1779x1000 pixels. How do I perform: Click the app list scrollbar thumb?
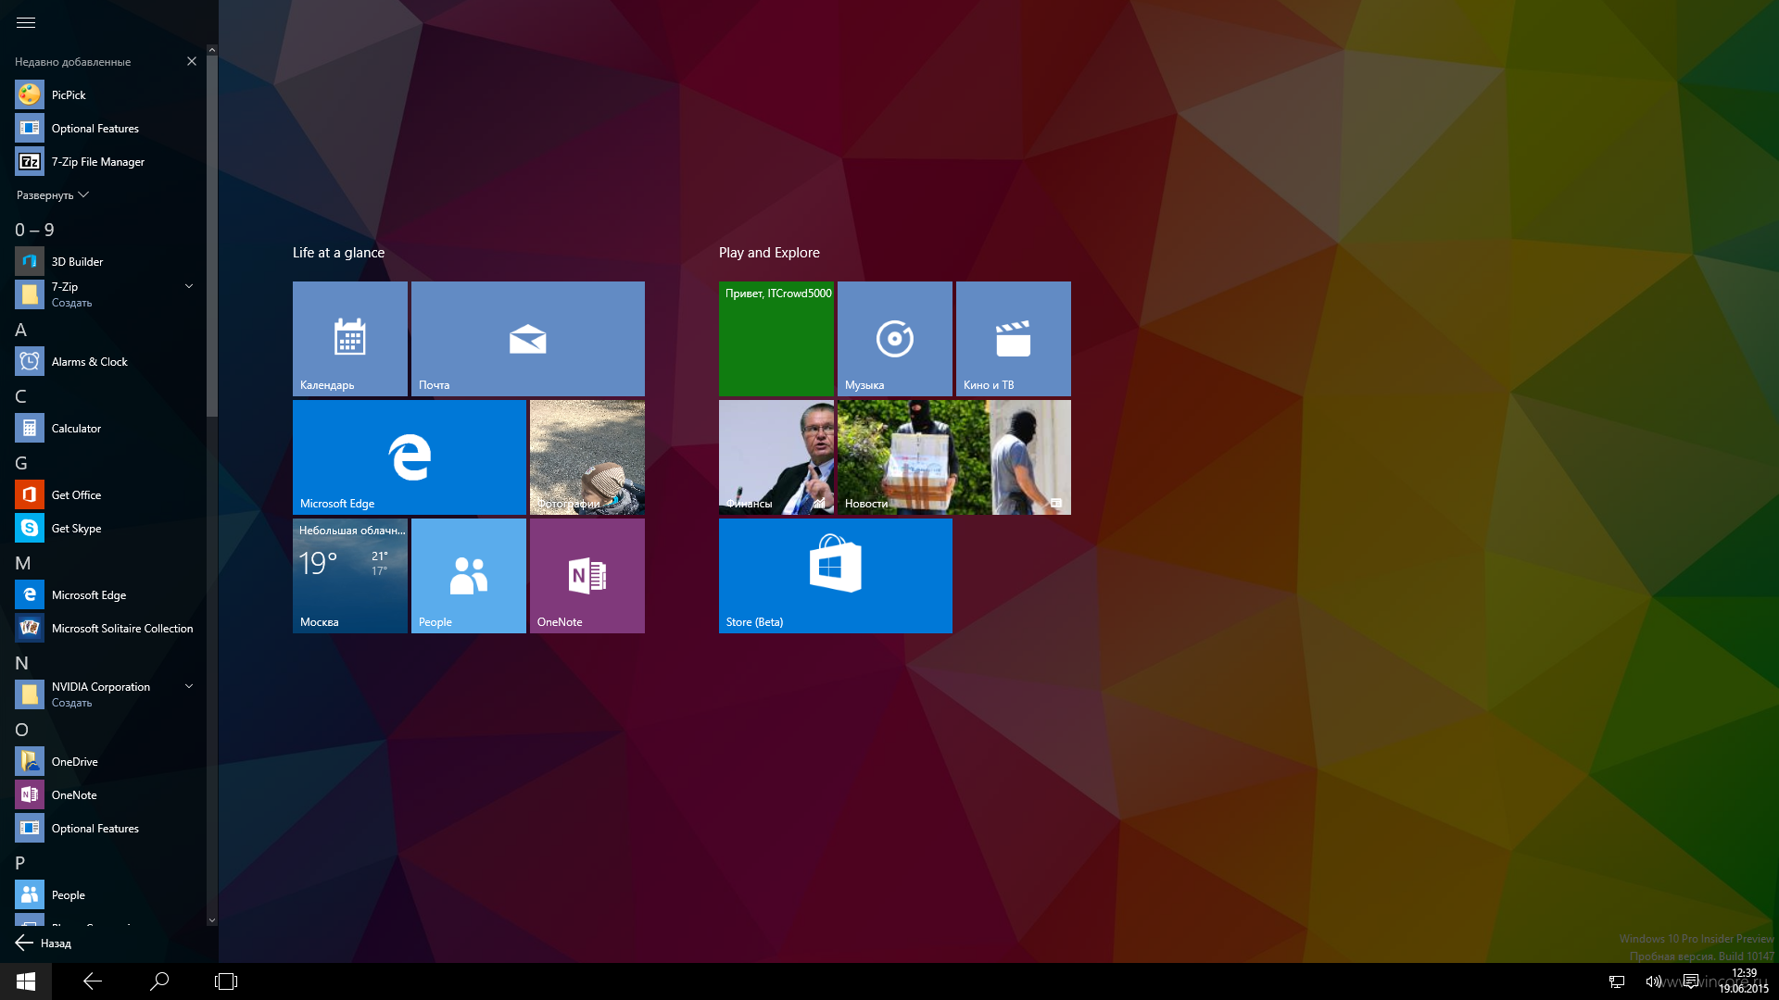[212, 236]
